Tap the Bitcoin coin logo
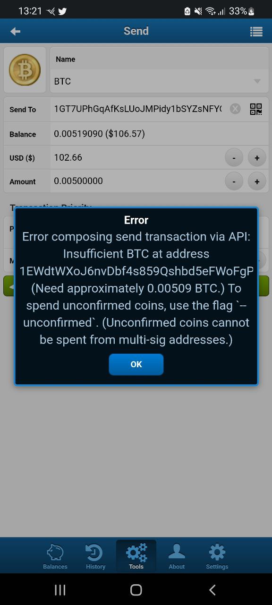 click(x=25, y=70)
